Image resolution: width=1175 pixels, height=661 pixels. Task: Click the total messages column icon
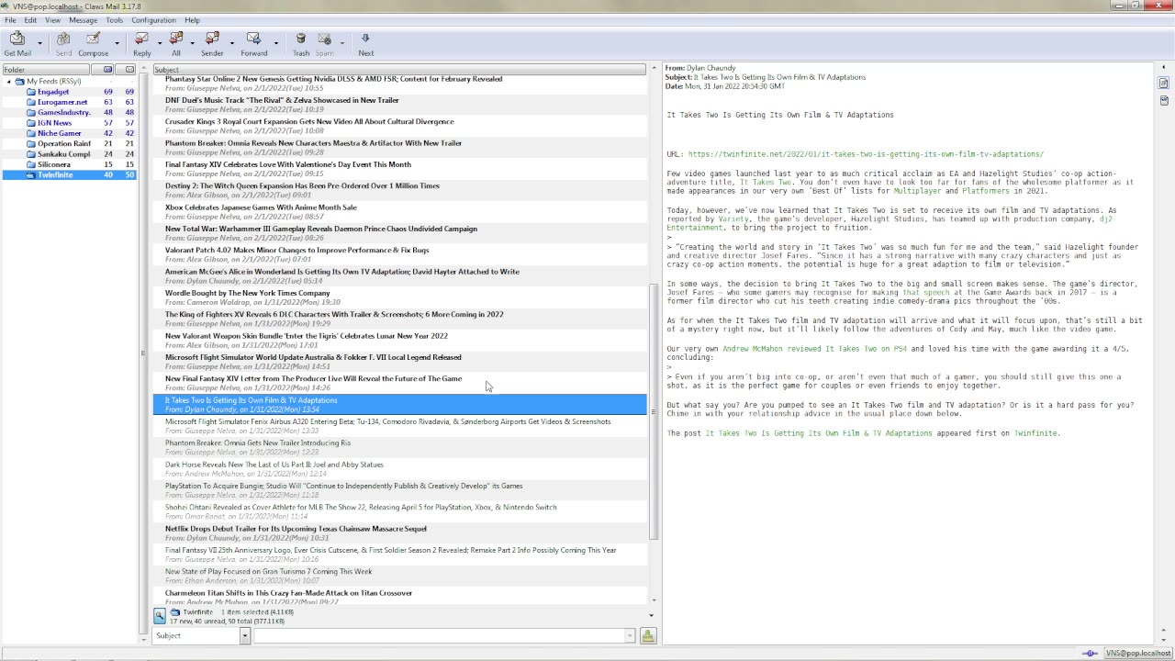(129, 70)
